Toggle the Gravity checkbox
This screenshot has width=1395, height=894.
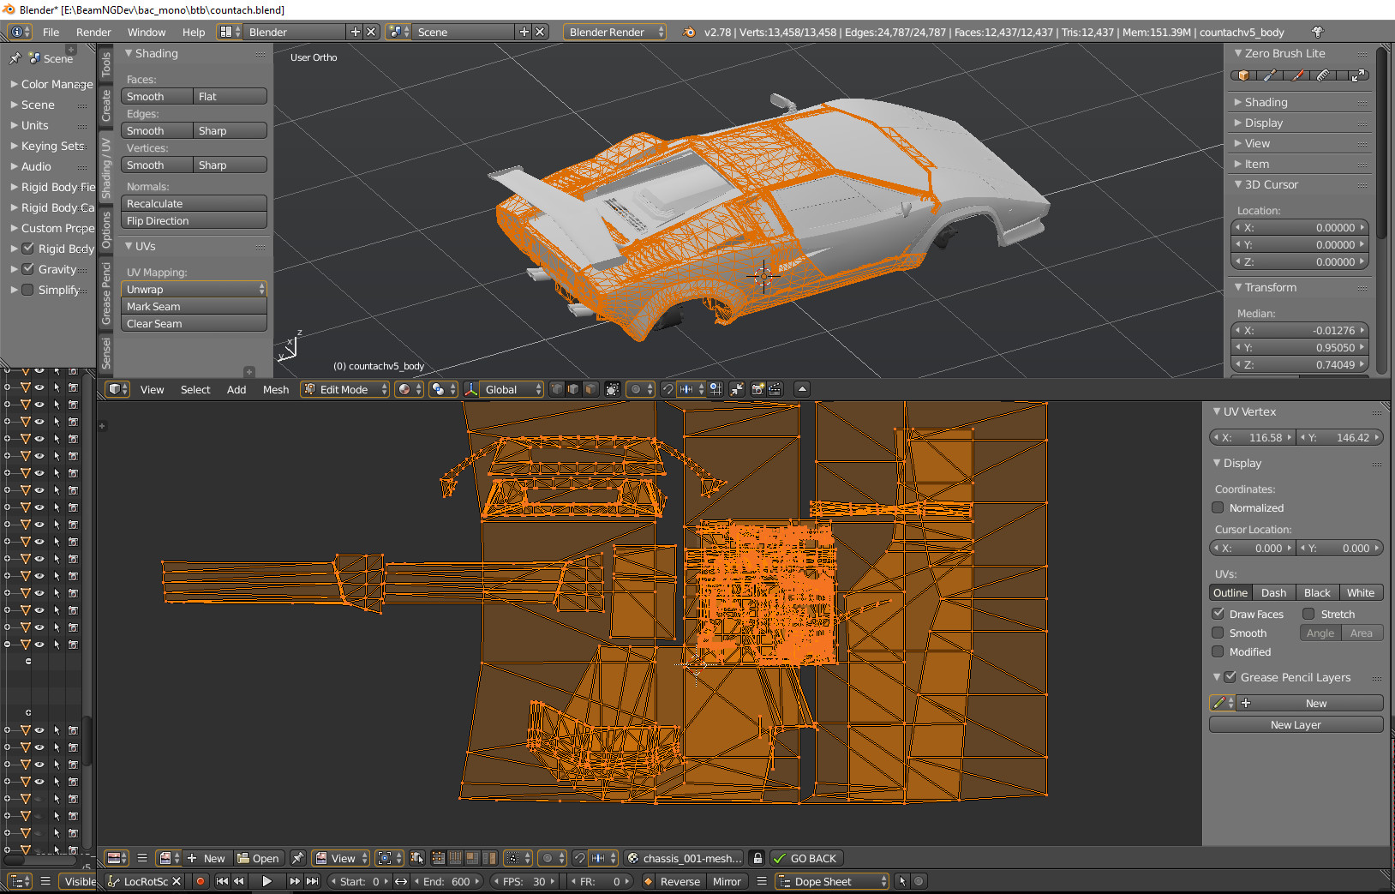28,269
